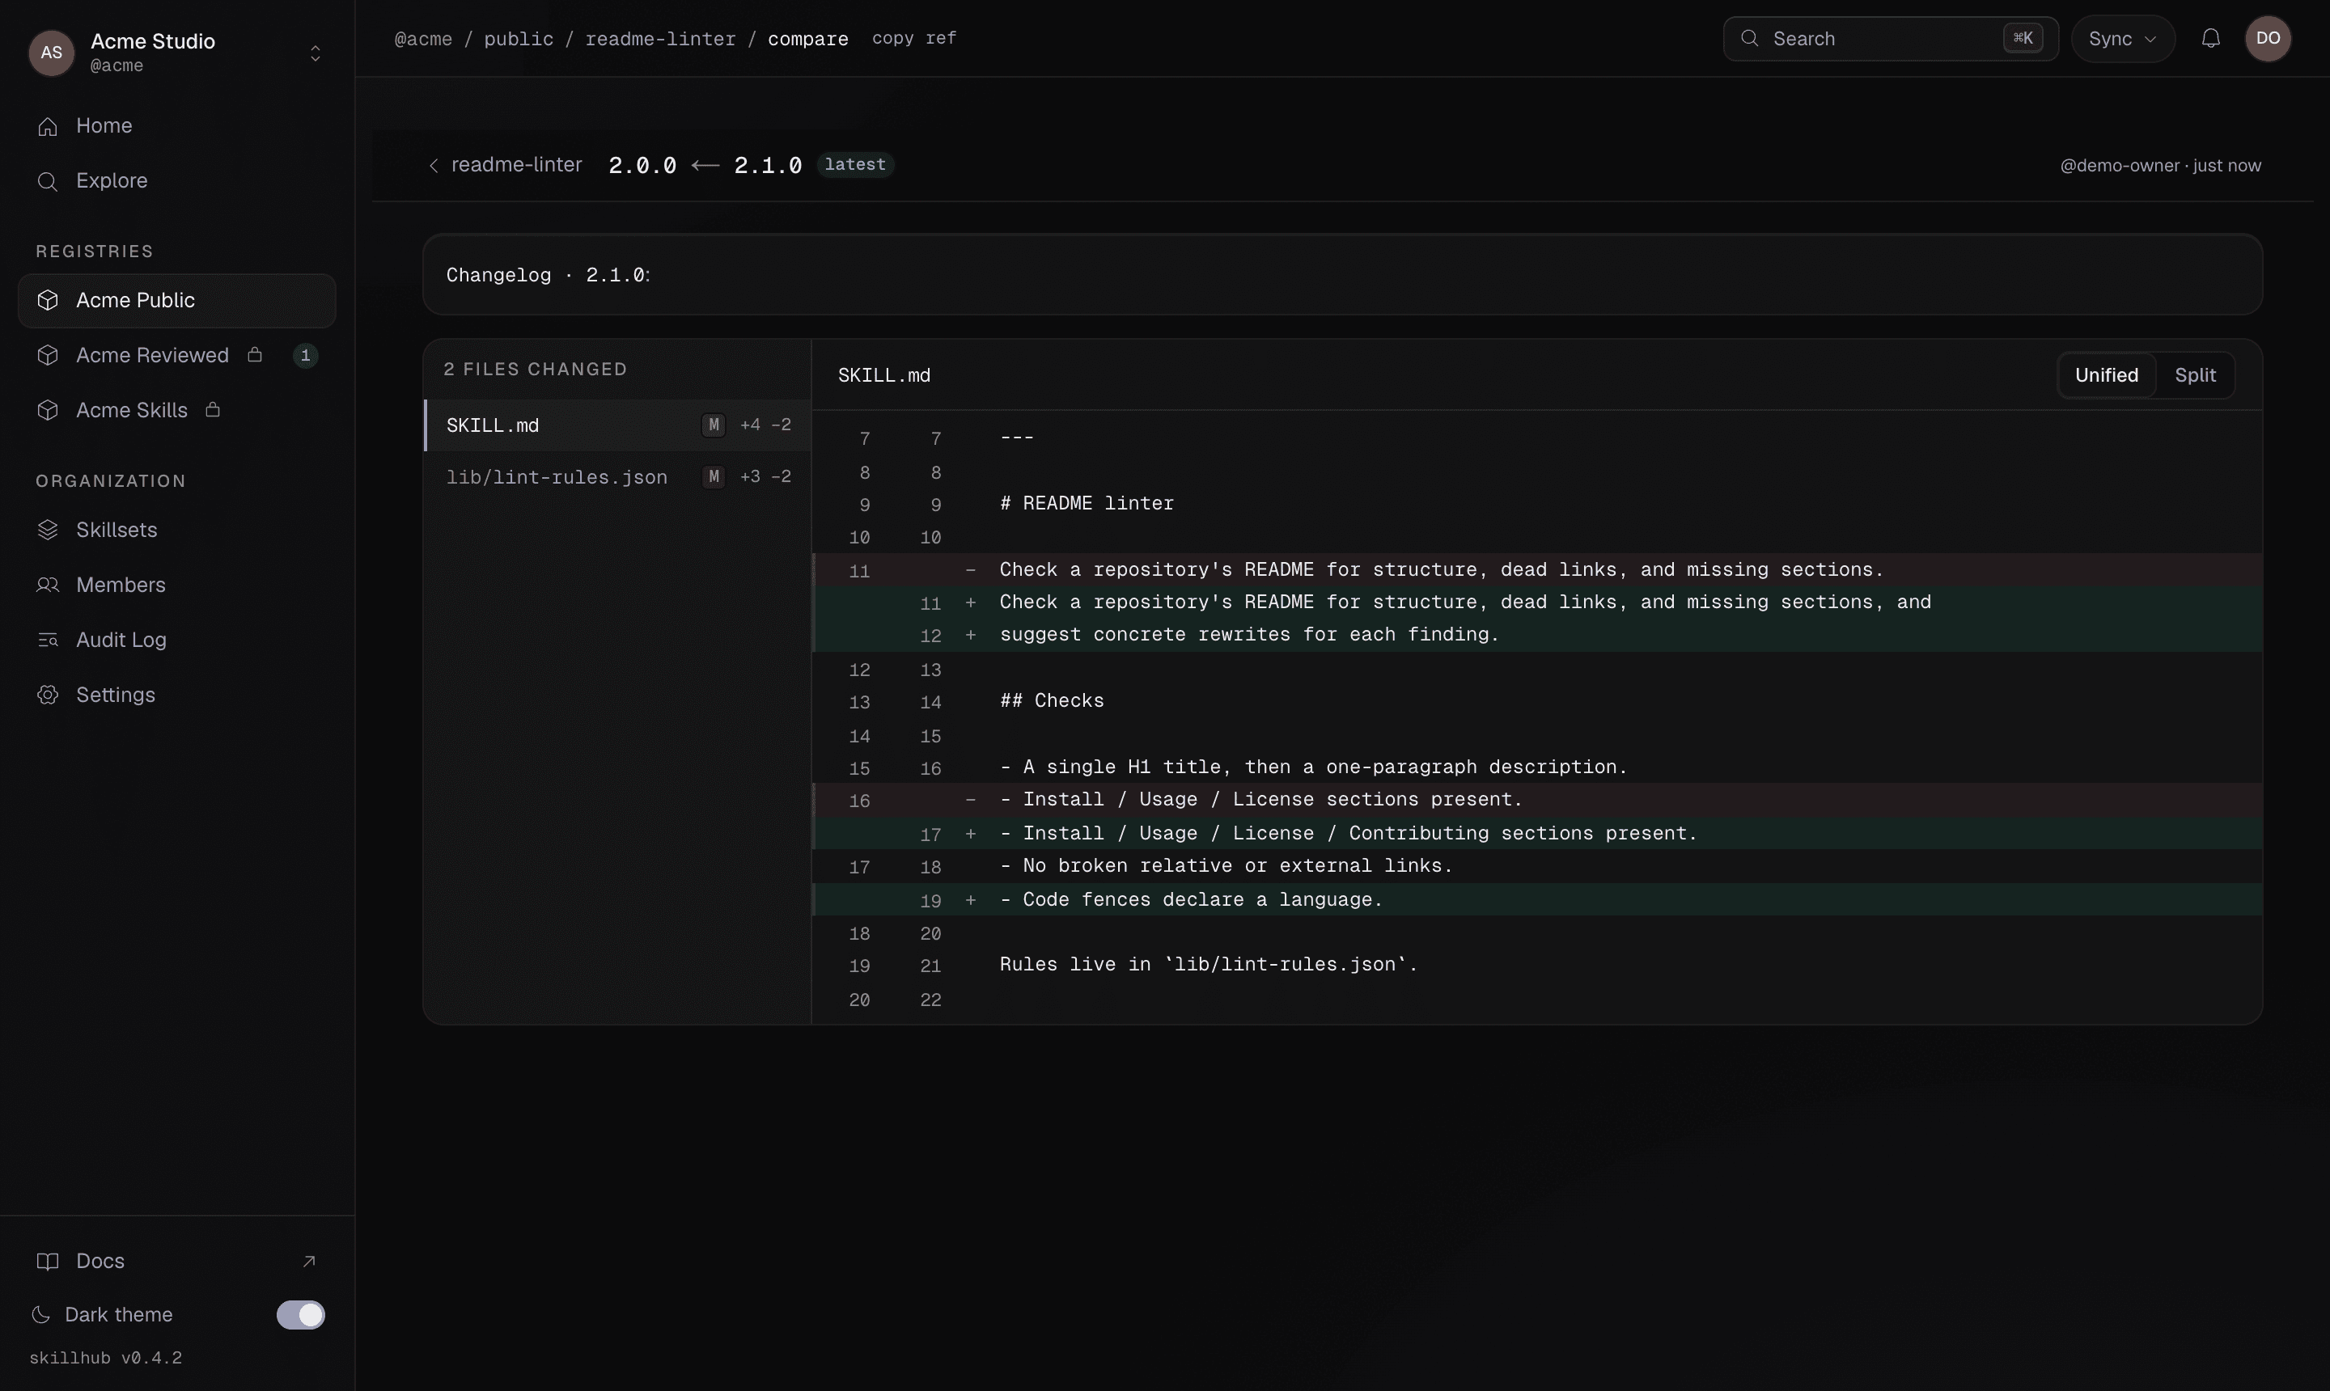Open Docs link in sidebar

coord(177,1261)
